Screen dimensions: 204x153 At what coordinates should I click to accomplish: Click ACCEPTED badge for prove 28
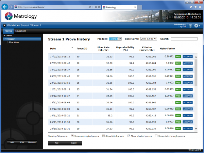click(x=188, y=70)
